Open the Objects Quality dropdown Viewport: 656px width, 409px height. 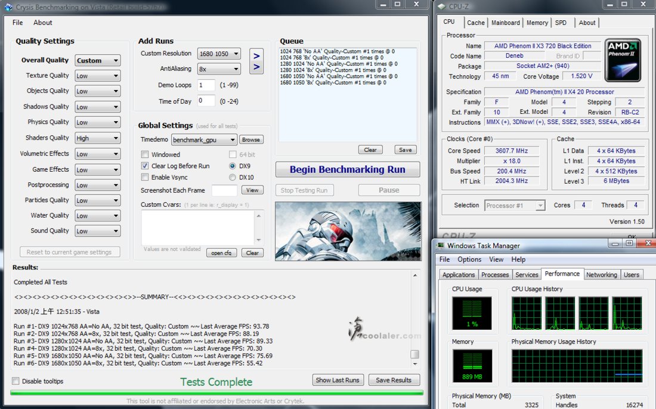pyautogui.click(x=98, y=91)
